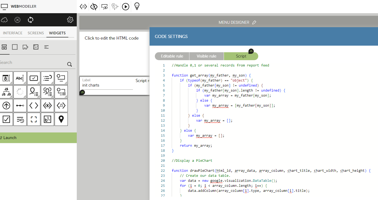Pick the JS tree hierarchy widget
The height and width of the screenshot is (200, 378).
coord(6,92)
